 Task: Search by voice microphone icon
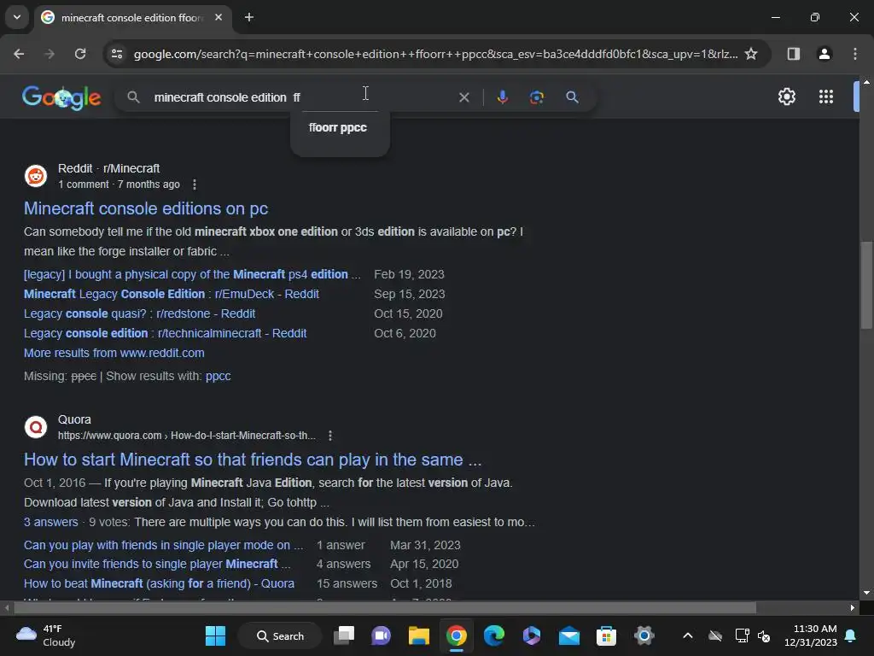[502, 97]
